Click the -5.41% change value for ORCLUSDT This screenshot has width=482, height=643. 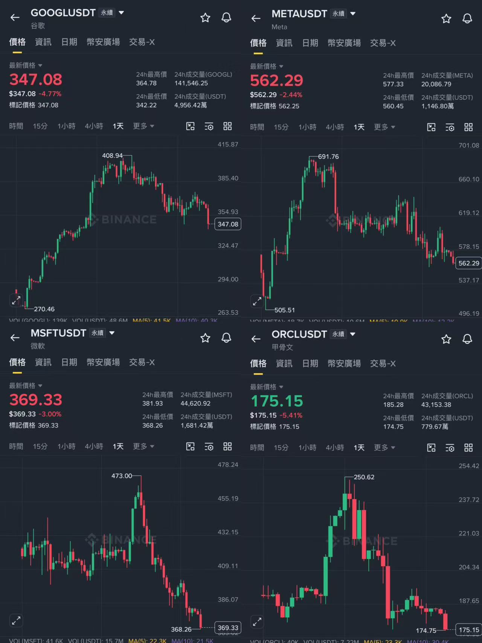[x=291, y=415]
